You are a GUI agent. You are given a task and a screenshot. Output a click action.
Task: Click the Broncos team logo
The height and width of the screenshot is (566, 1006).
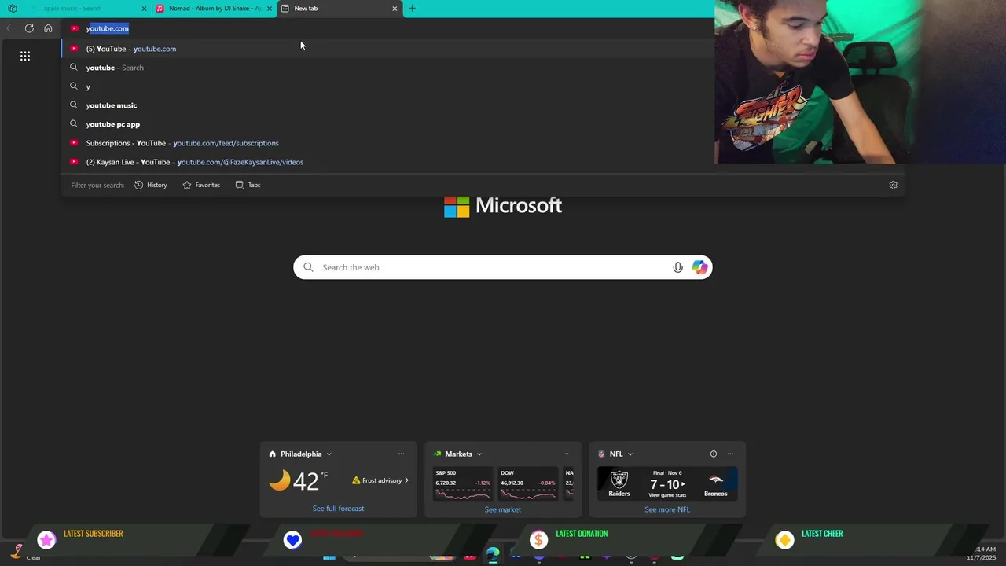(x=715, y=480)
